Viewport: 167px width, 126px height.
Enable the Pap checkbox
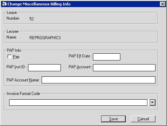[9, 57]
